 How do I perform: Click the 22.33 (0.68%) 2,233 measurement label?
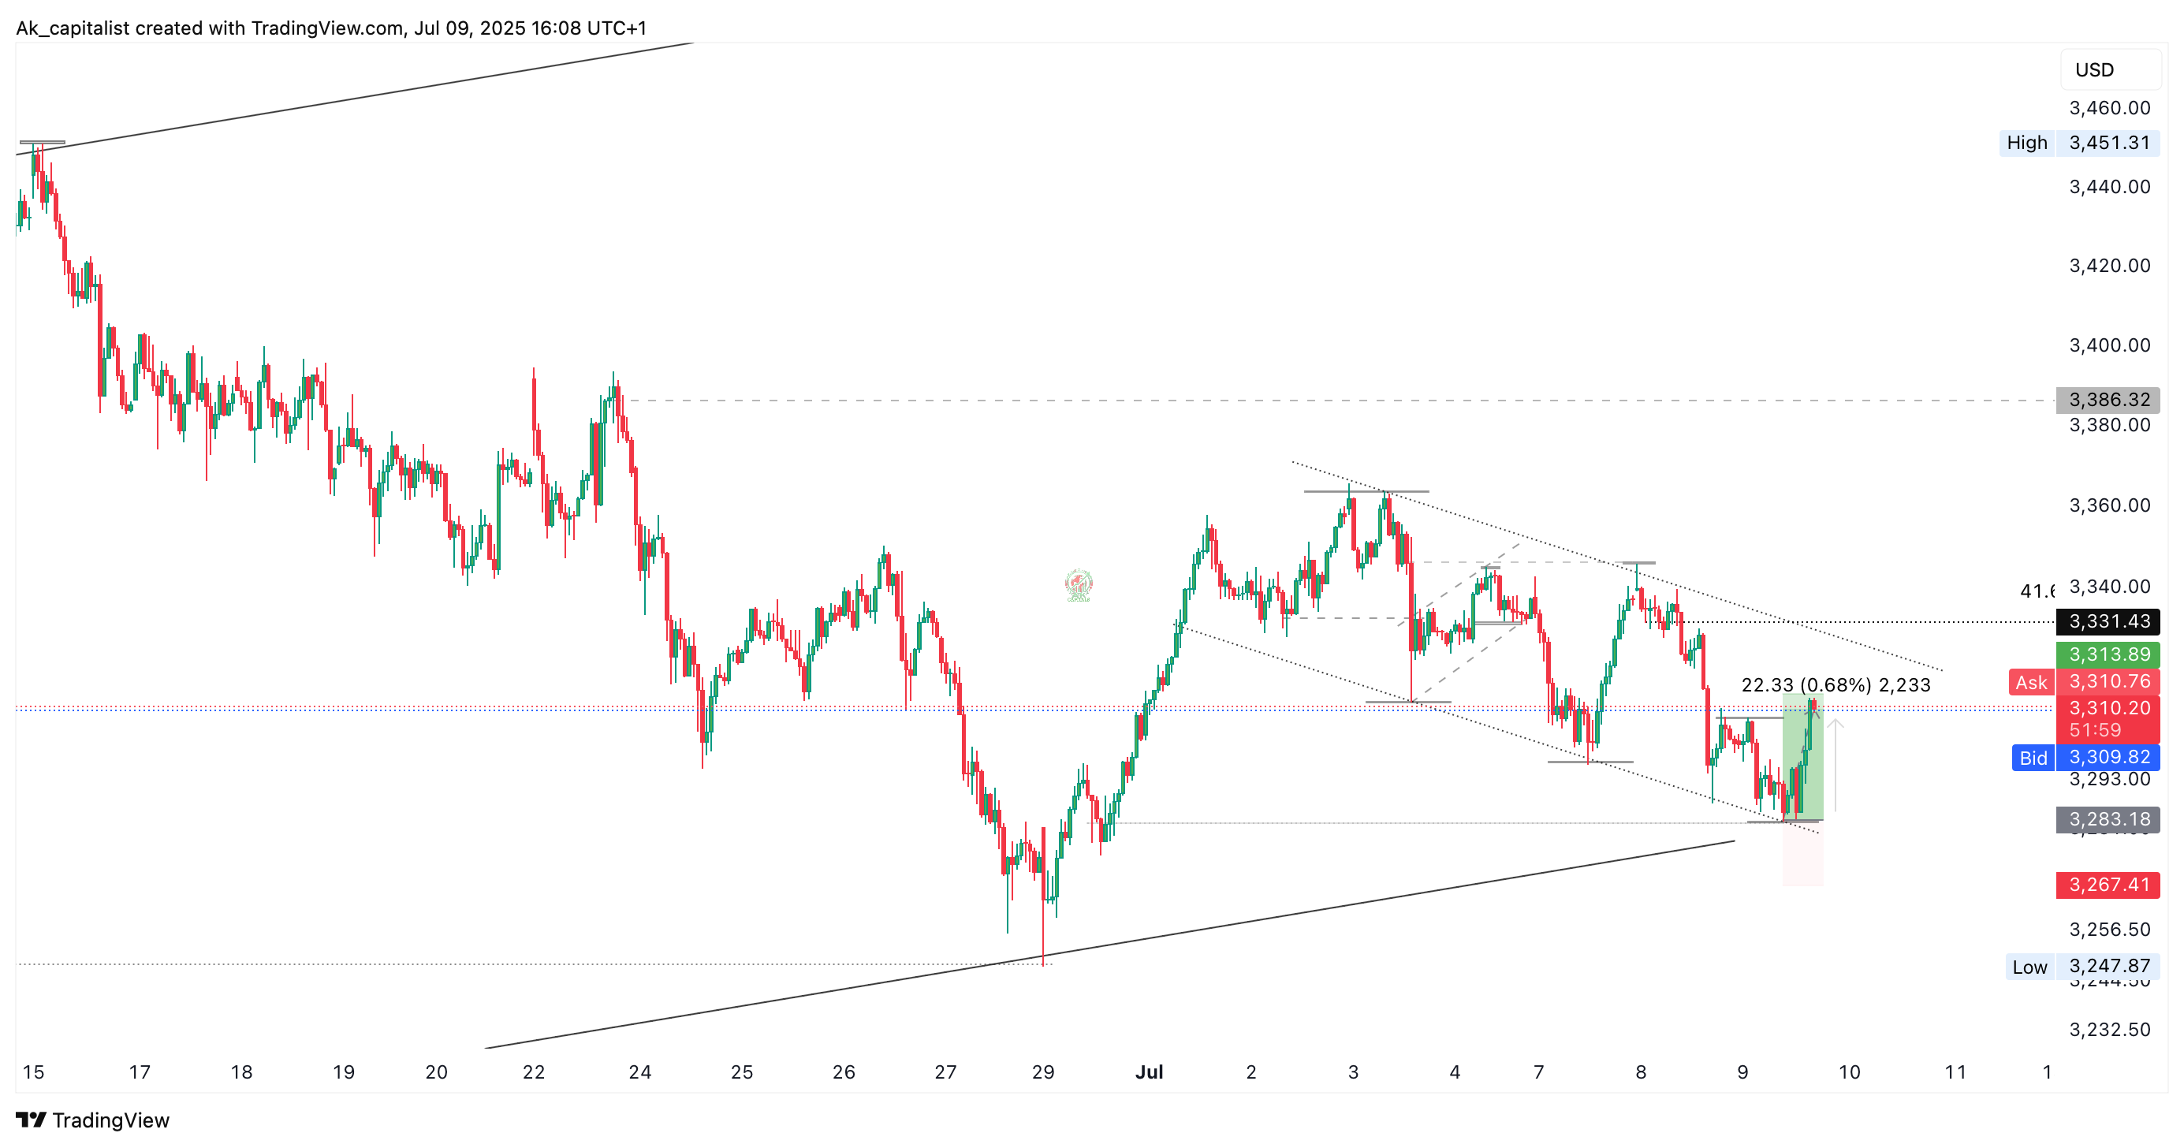click(x=1836, y=685)
